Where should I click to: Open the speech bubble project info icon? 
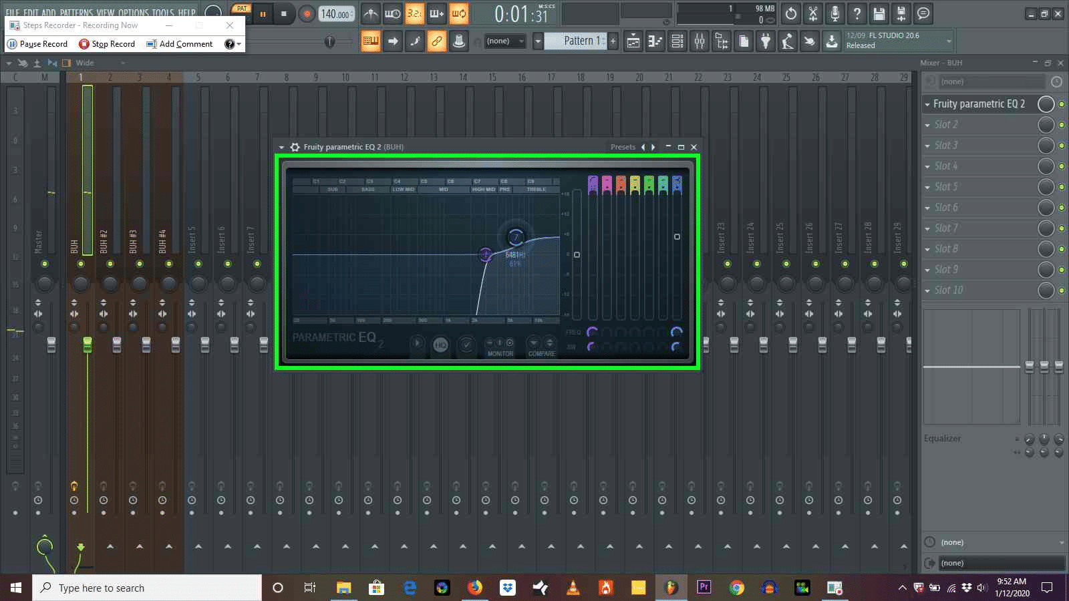coord(923,13)
